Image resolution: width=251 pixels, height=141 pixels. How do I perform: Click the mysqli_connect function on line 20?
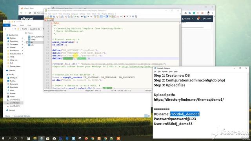click(73, 78)
